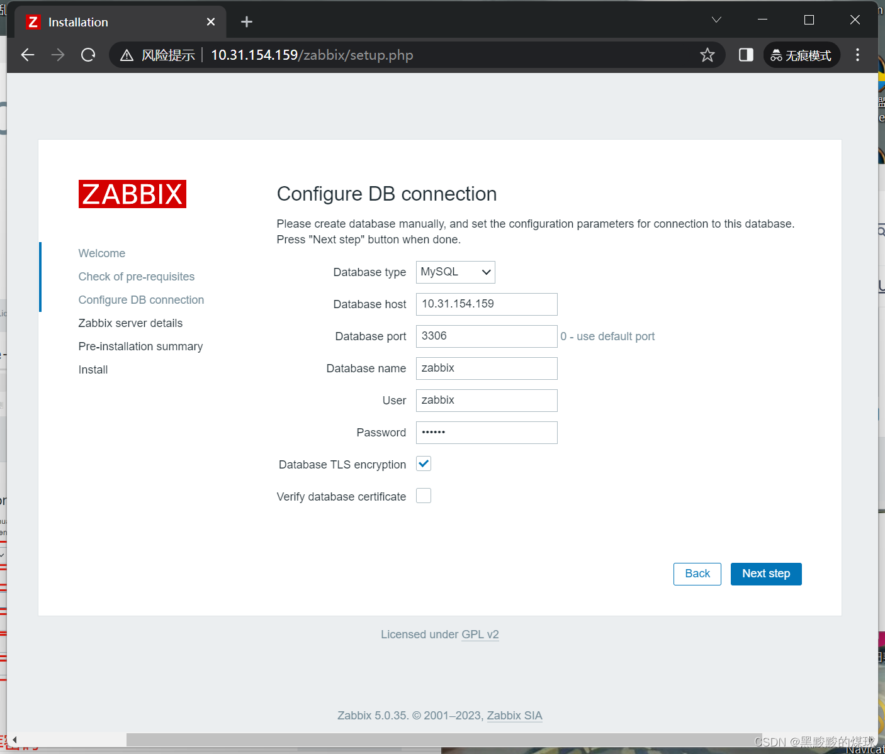Click the Zabbix SIA link

click(x=514, y=715)
